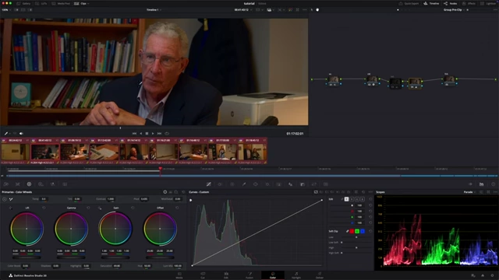Pick black point with Lift eyedropper
Viewport: 499px width, 280px height.
(x=10, y=208)
